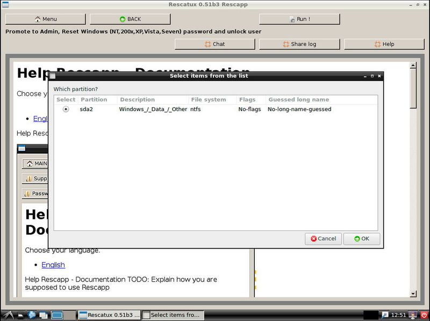The height and width of the screenshot is (321, 430).
Task: Minimize the Select items dialog
Action: [365, 76]
